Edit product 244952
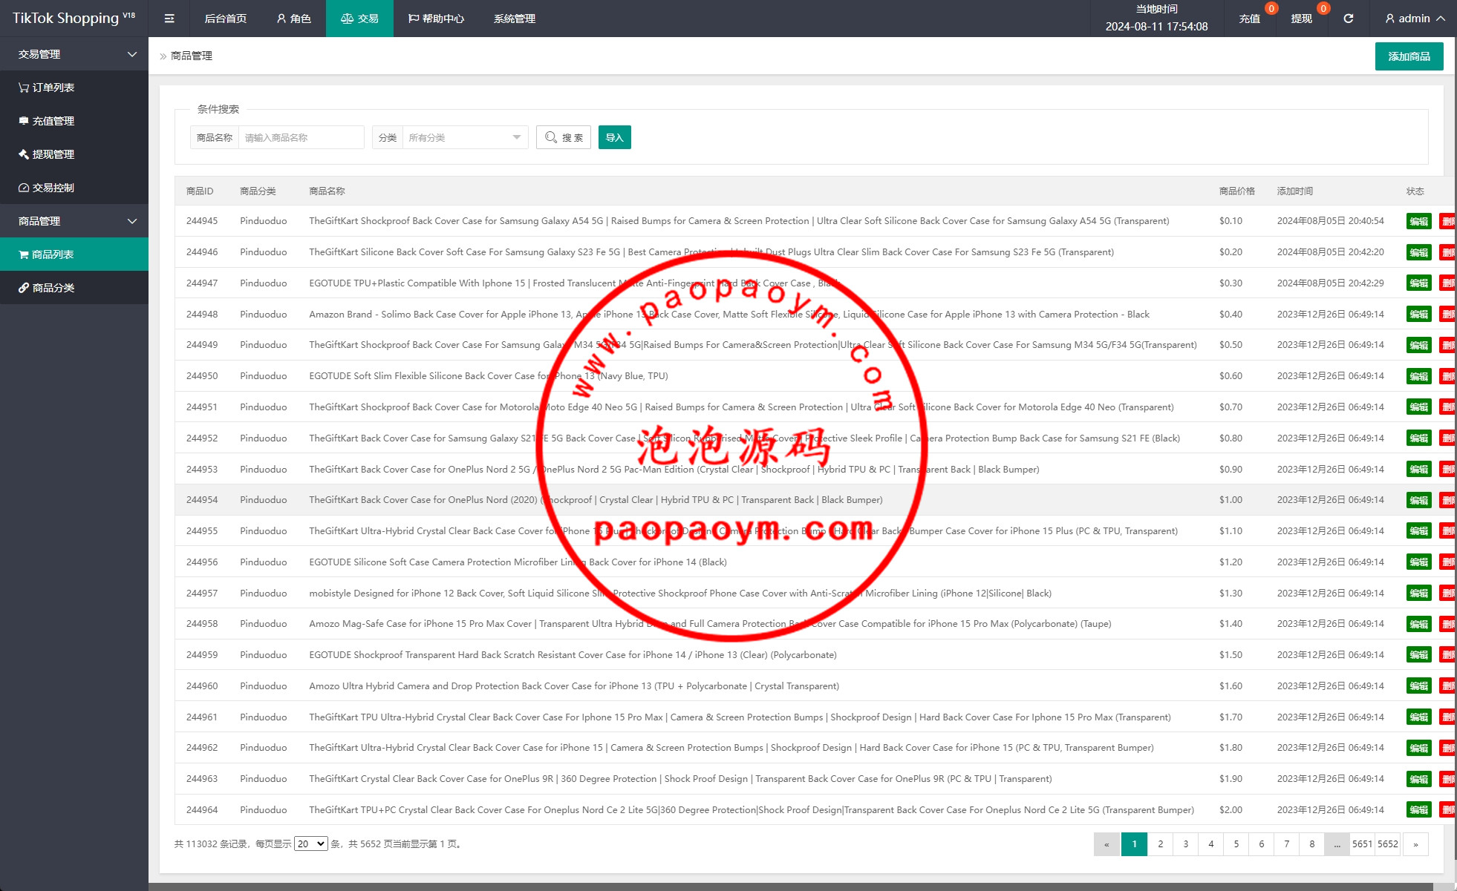This screenshot has height=891, width=1457. coord(1418,438)
